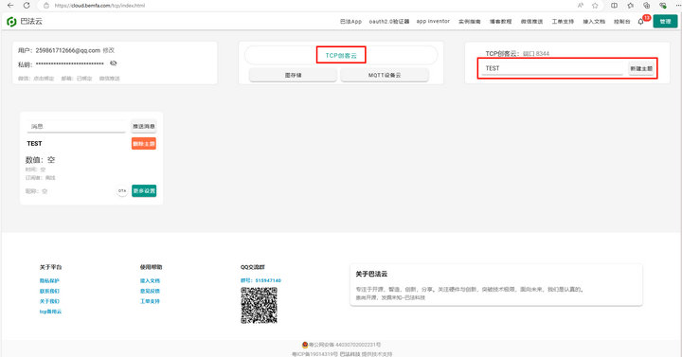Select the 图存储 tab
682x357 pixels.
click(293, 75)
